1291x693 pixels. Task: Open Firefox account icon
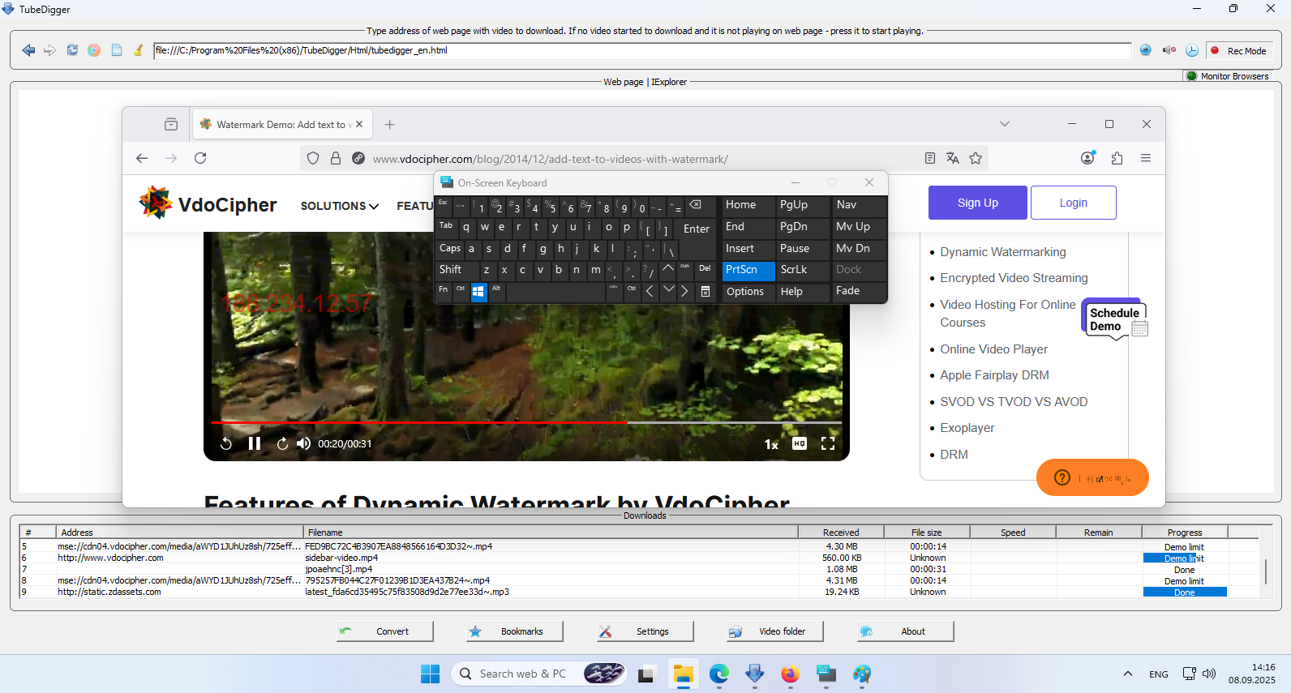coord(1088,158)
